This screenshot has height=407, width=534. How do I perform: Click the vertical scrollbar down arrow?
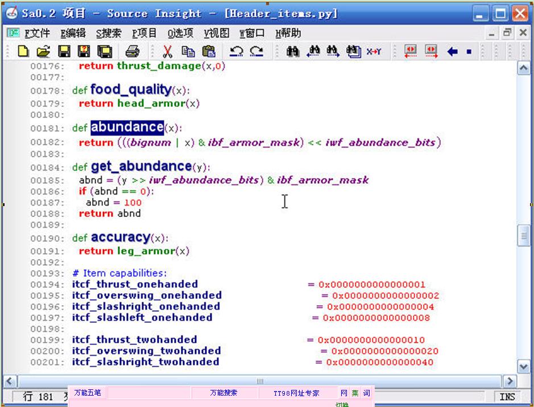click(524, 366)
